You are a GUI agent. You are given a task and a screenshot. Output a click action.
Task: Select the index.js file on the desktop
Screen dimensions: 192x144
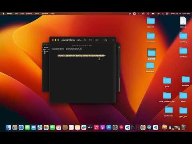[x=183, y=22]
